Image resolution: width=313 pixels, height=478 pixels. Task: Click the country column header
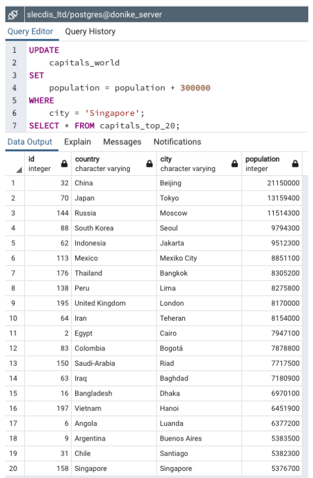click(114, 164)
